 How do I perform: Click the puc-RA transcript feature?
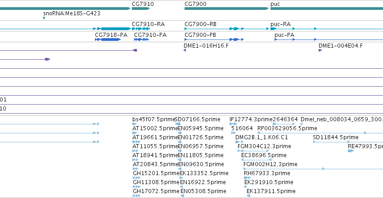pos(327,29)
